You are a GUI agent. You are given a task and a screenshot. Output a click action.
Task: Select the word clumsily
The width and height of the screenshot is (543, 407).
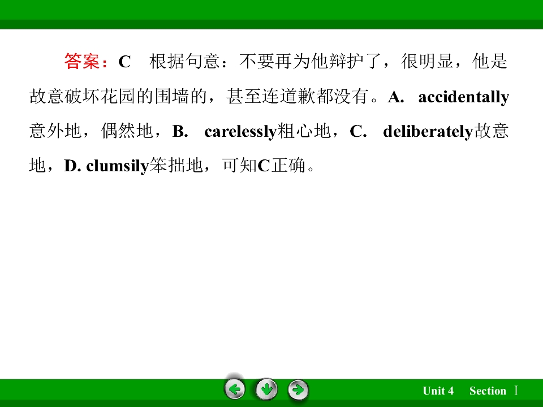pyautogui.click(x=118, y=166)
